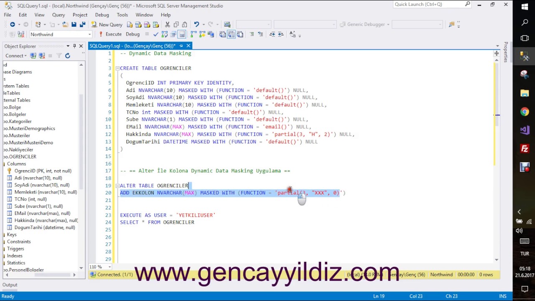Open Object Explorer window position dropdown
Screen dimensions: 535x301
tap(68, 46)
